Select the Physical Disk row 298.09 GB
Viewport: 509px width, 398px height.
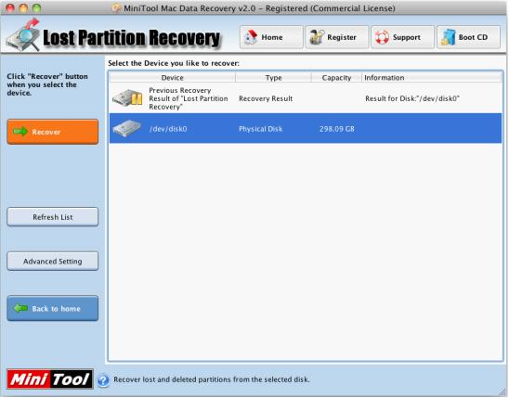pos(306,128)
